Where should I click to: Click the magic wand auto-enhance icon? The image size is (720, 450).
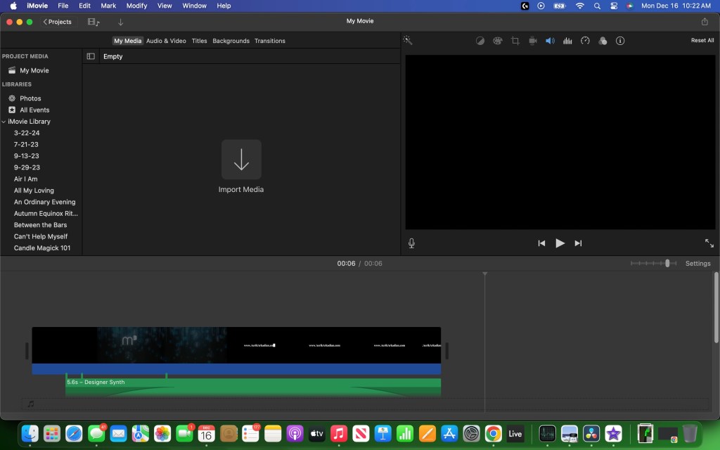tap(407, 41)
